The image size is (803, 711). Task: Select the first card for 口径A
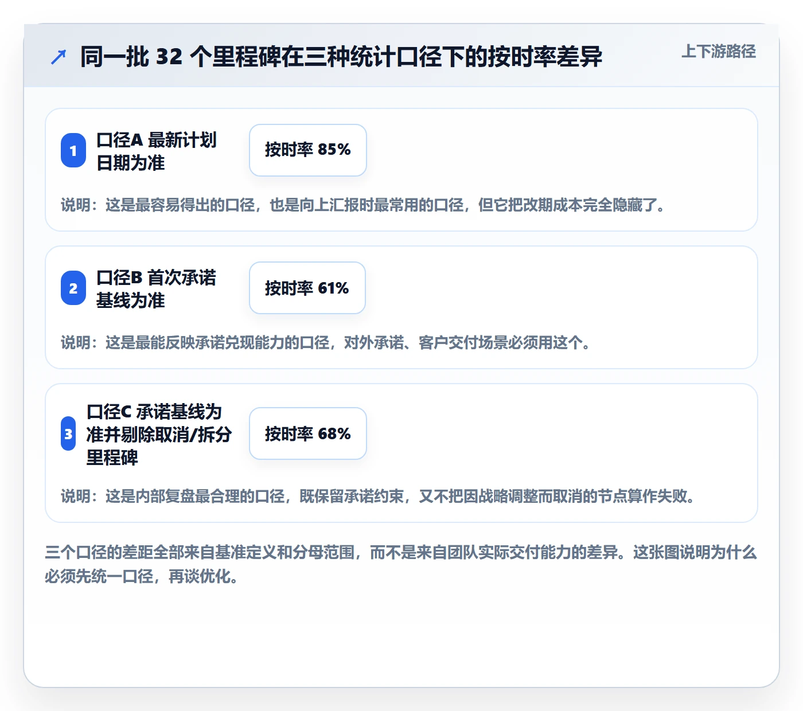click(402, 170)
